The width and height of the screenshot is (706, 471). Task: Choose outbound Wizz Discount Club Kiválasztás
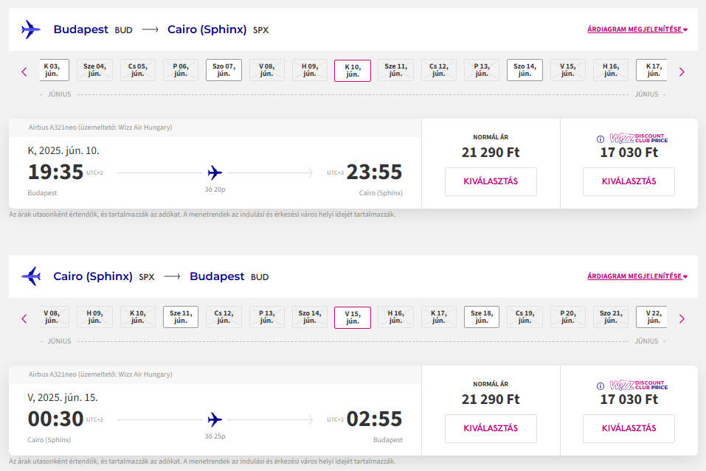tap(629, 181)
